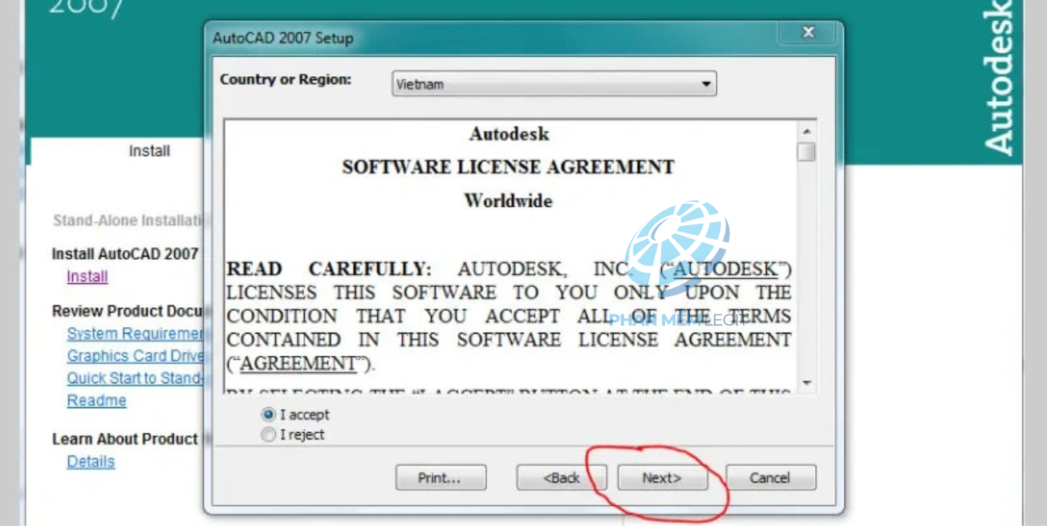The width and height of the screenshot is (1047, 526).
Task: Click the Learn About Product heading
Action: tap(124, 439)
